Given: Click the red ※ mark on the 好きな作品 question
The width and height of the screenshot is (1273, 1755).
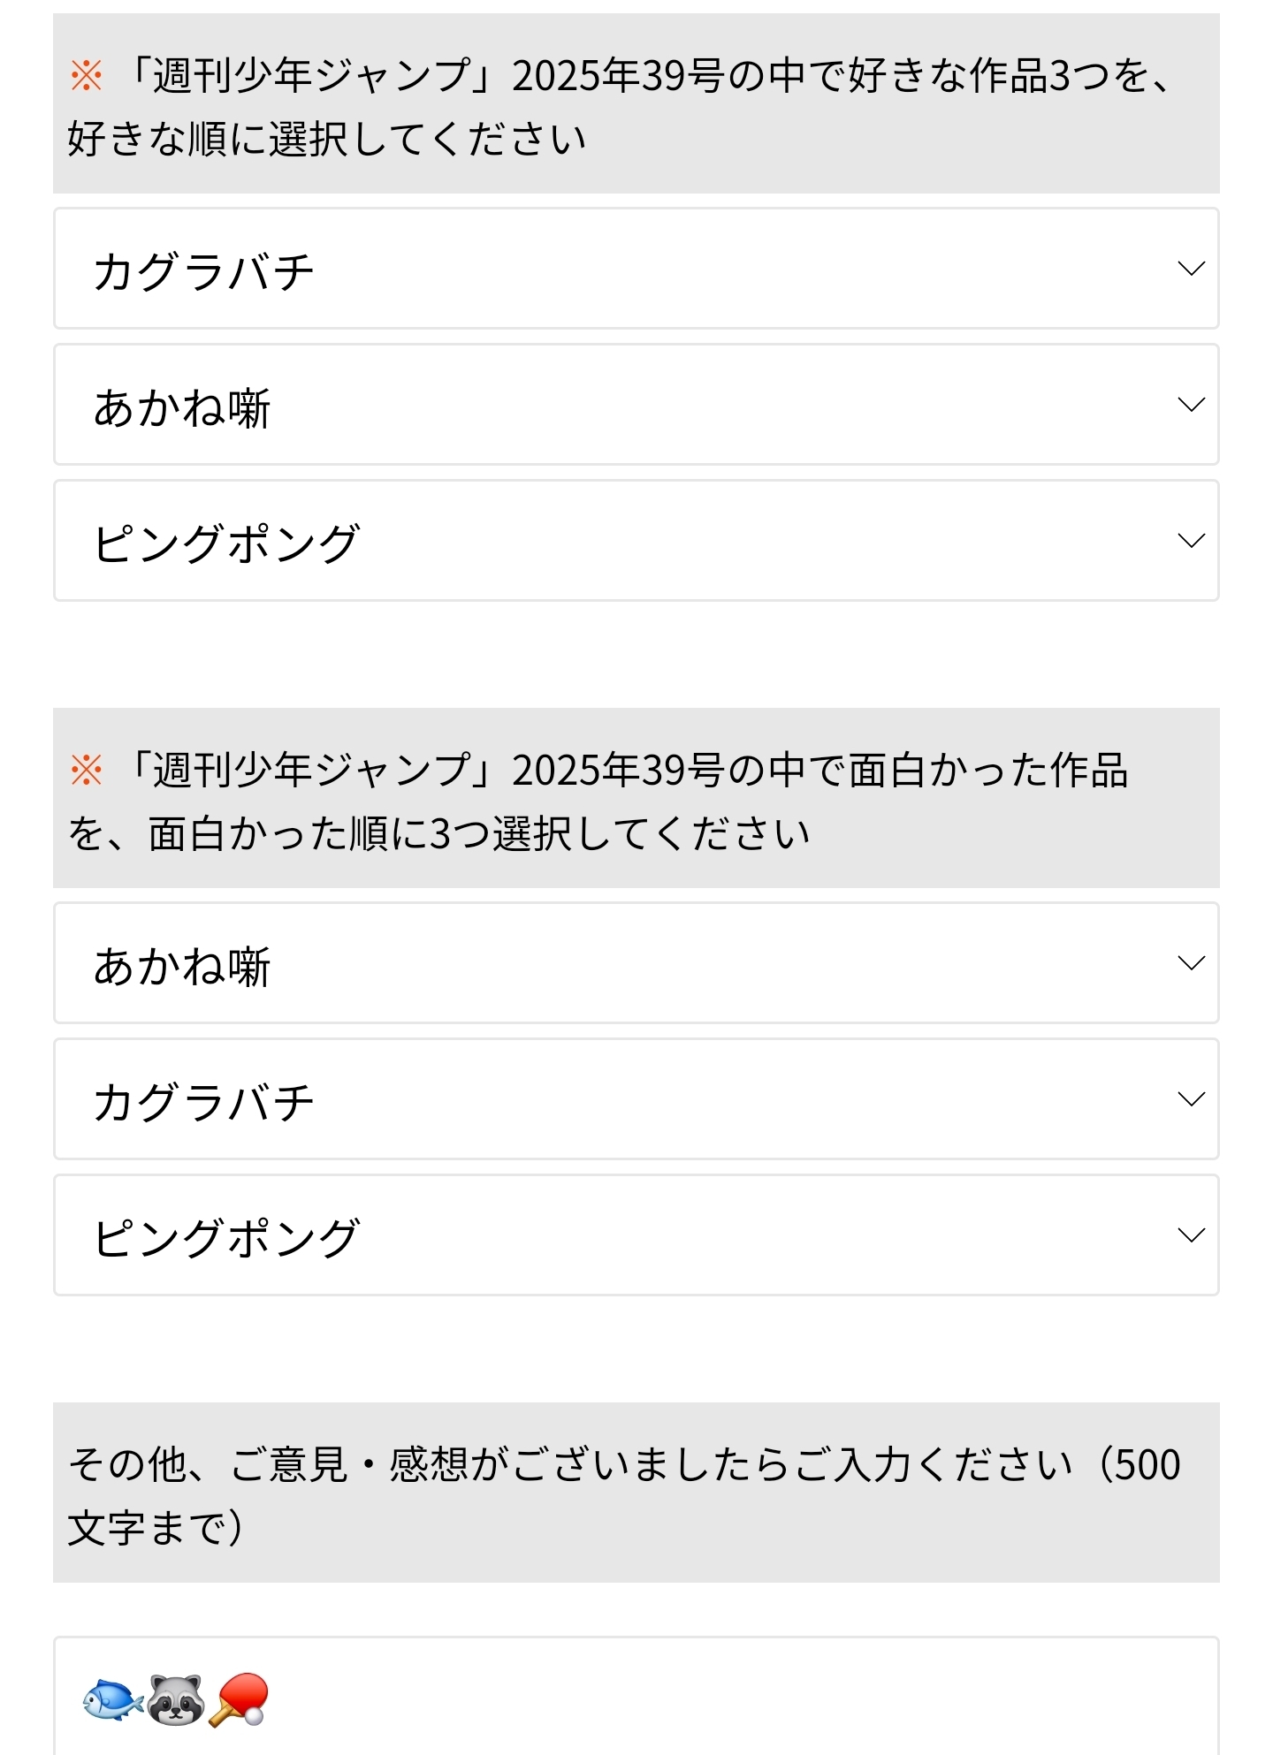Looking at the screenshot, I should [x=87, y=76].
